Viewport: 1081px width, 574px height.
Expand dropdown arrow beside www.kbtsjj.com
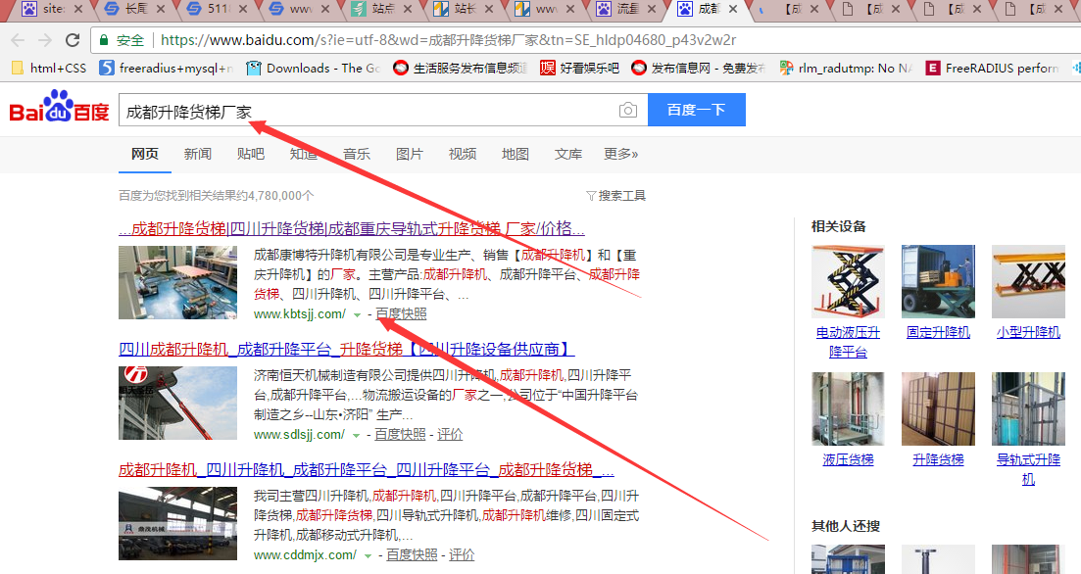(357, 314)
